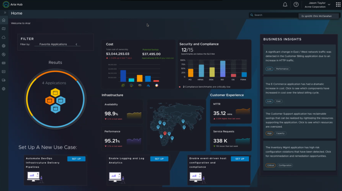
Task: Click the Azure icon under the cost chart
Action: (148, 85)
